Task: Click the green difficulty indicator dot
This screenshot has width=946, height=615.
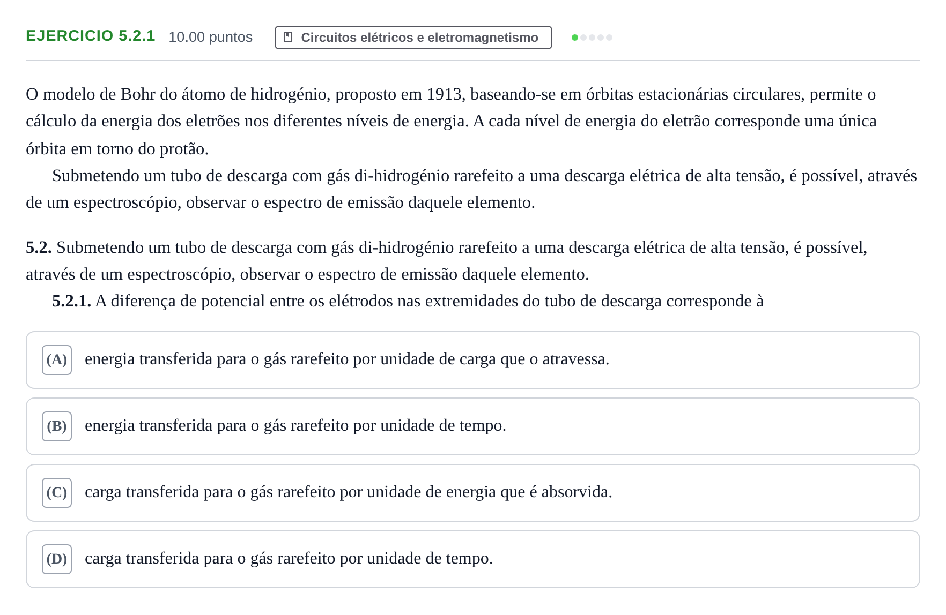Action: pyautogui.click(x=575, y=37)
